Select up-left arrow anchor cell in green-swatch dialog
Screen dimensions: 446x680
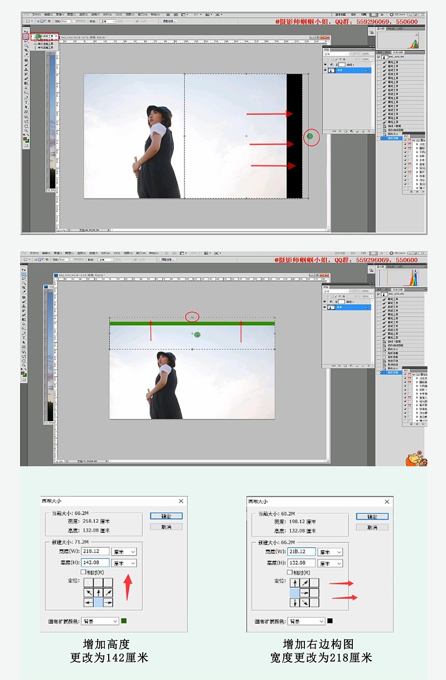click(89, 592)
